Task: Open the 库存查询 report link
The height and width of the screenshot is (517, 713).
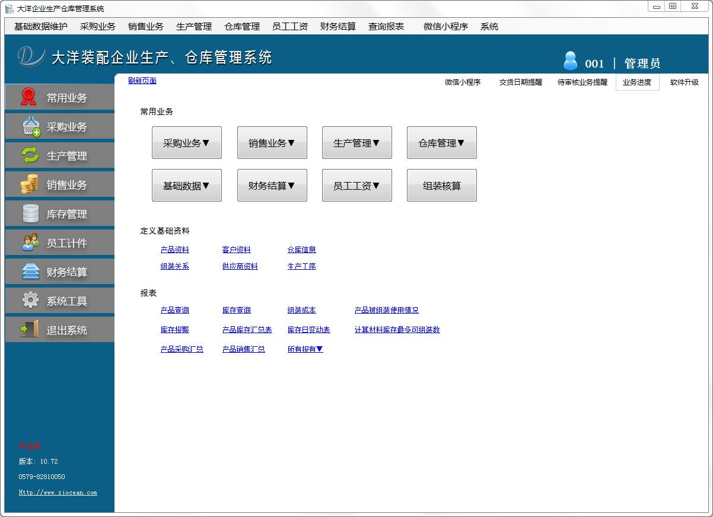Action: (x=237, y=310)
